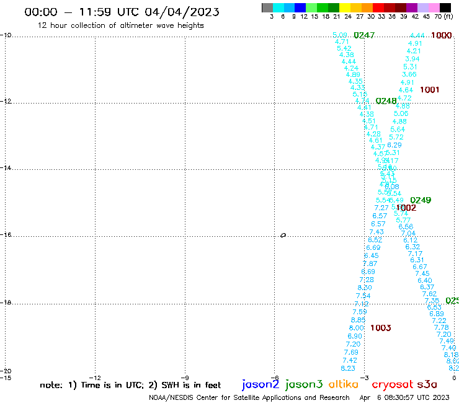Click the -9 longitude axis label
The width and height of the screenshot is (459, 403).
pos(185,378)
